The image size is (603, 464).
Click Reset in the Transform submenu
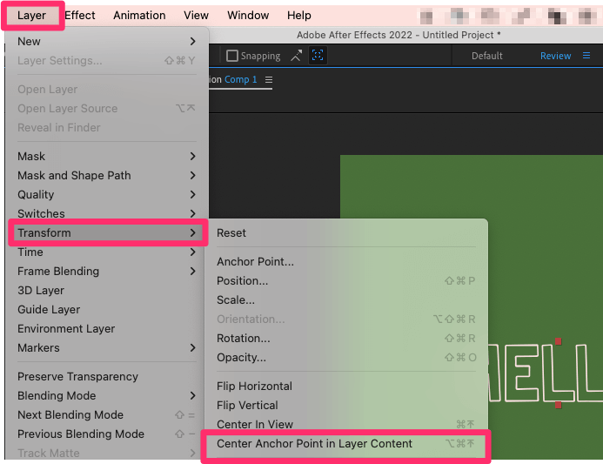pyautogui.click(x=231, y=232)
